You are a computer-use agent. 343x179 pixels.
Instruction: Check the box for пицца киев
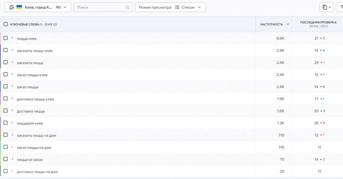click(6, 38)
